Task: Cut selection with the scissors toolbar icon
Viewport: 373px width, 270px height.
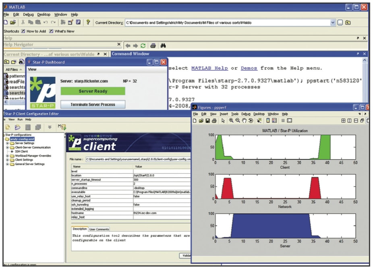Action: click(x=23, y=22)
